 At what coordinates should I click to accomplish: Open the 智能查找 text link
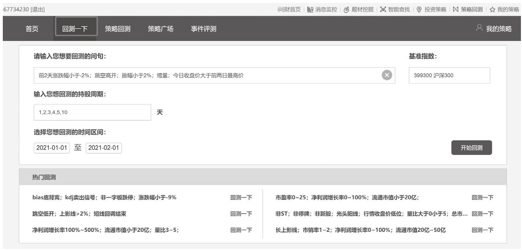[x=399, y=9]
